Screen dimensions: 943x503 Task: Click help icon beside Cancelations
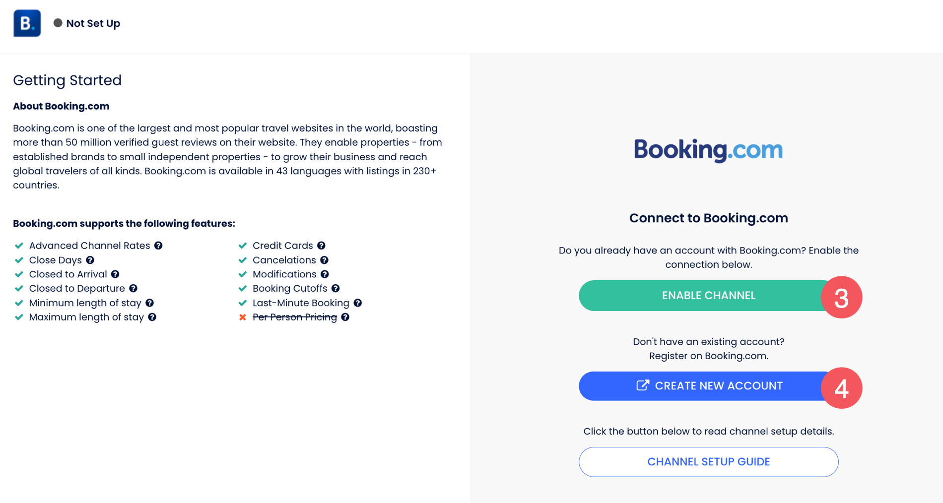coord(324,260)
